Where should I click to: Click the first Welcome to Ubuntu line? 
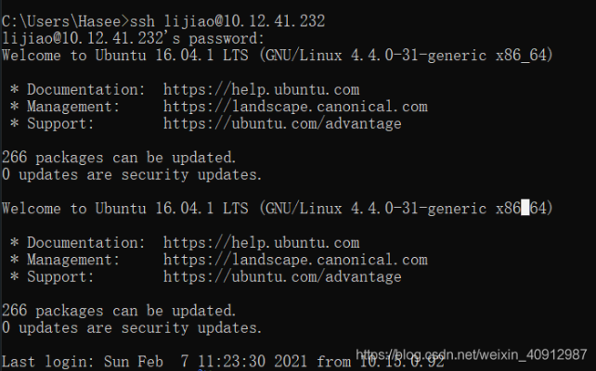pyautogui.click(x=277, y=56)
